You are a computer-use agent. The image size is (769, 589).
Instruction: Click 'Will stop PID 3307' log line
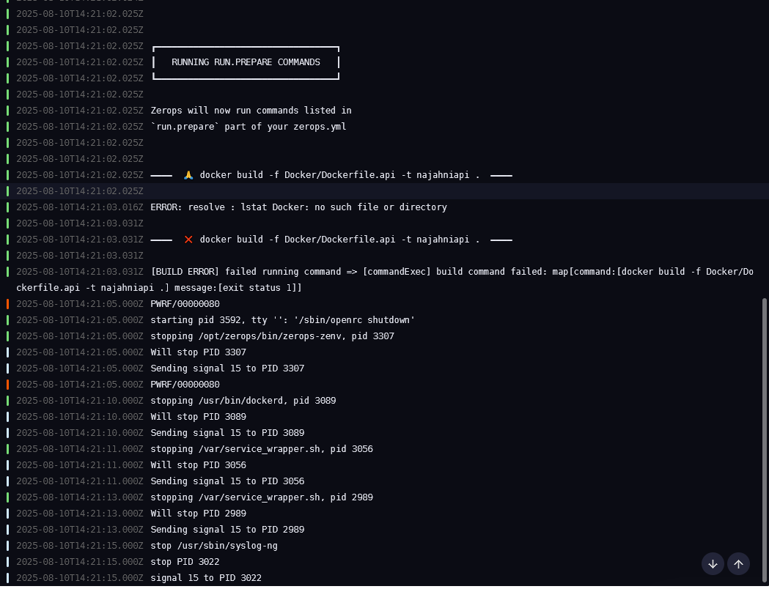click(198, 352)
